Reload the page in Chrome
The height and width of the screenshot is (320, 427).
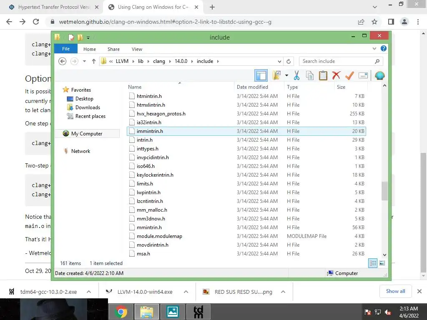(x=36, y=22)
